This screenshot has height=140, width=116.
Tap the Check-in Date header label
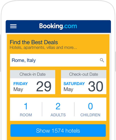click(33, 74)
